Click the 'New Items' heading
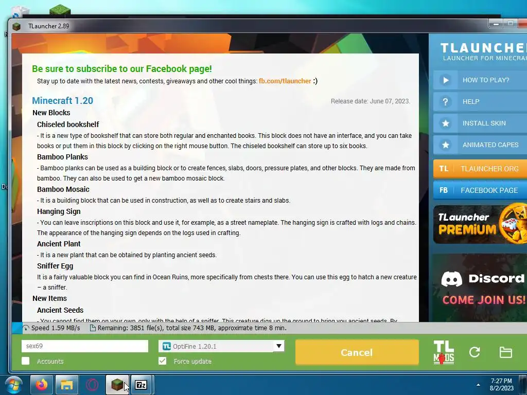 pos(49,298)
